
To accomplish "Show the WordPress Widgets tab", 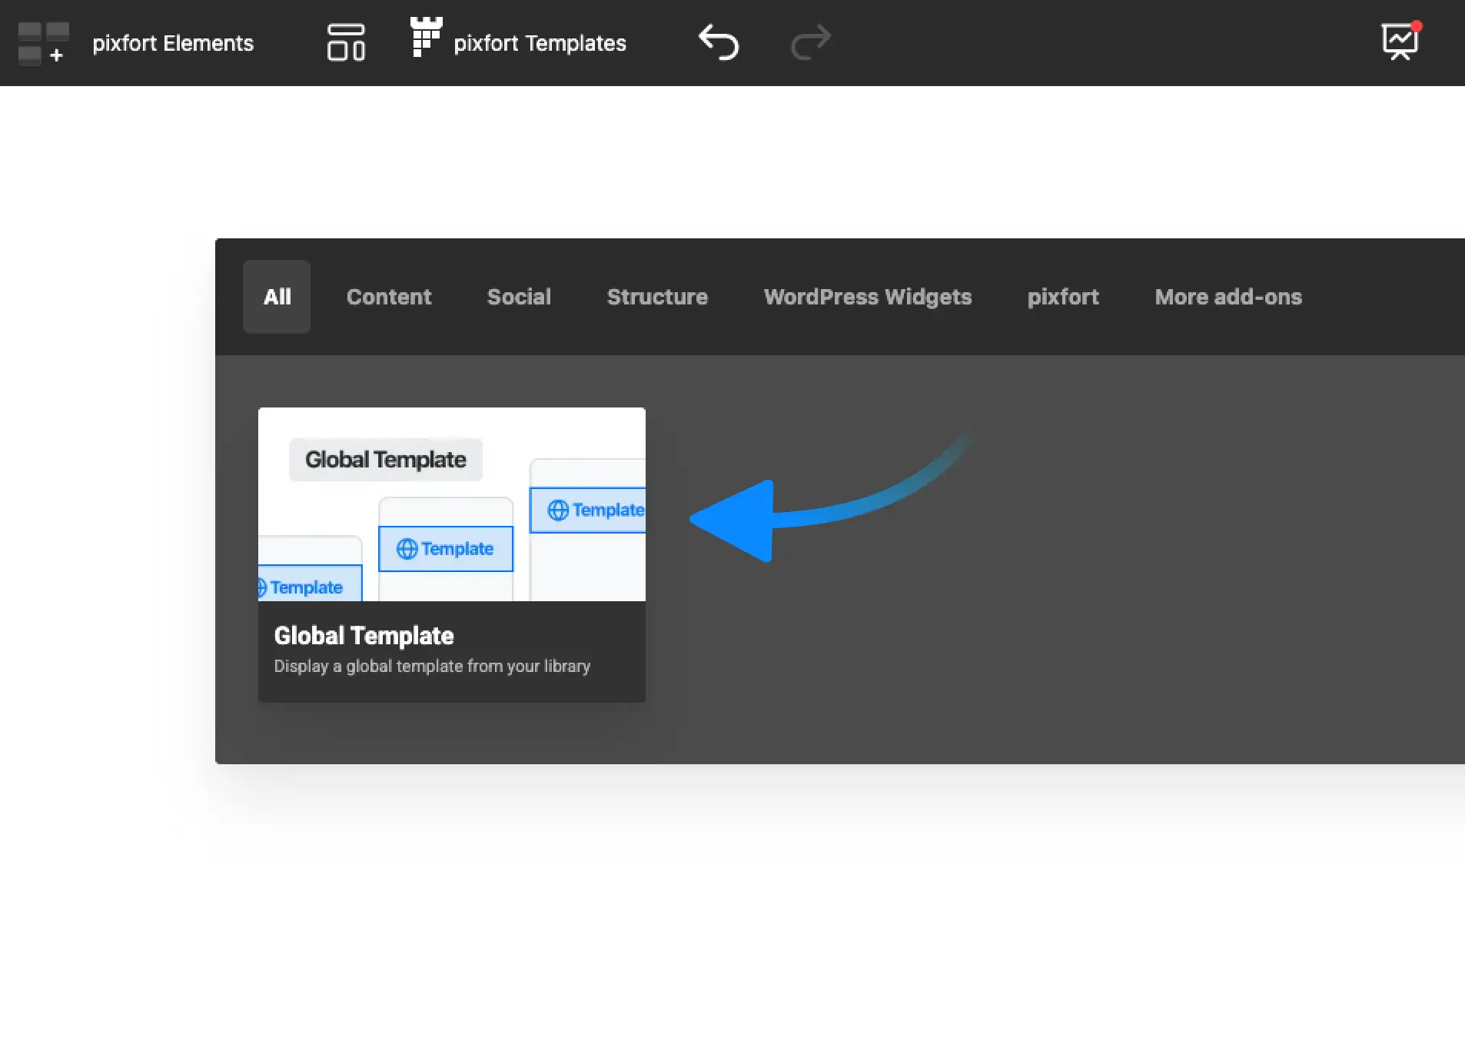I will pyautogui.click(x=868, y=298).
